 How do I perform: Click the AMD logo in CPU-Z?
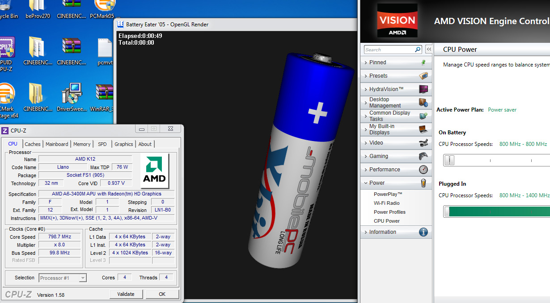[x=154, y=171]
